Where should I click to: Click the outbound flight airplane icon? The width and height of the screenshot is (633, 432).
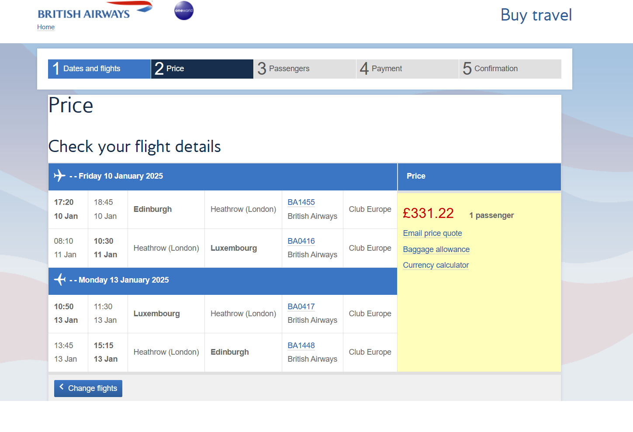pos(59,176)
